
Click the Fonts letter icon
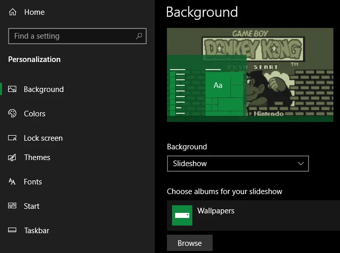point(13,182)
